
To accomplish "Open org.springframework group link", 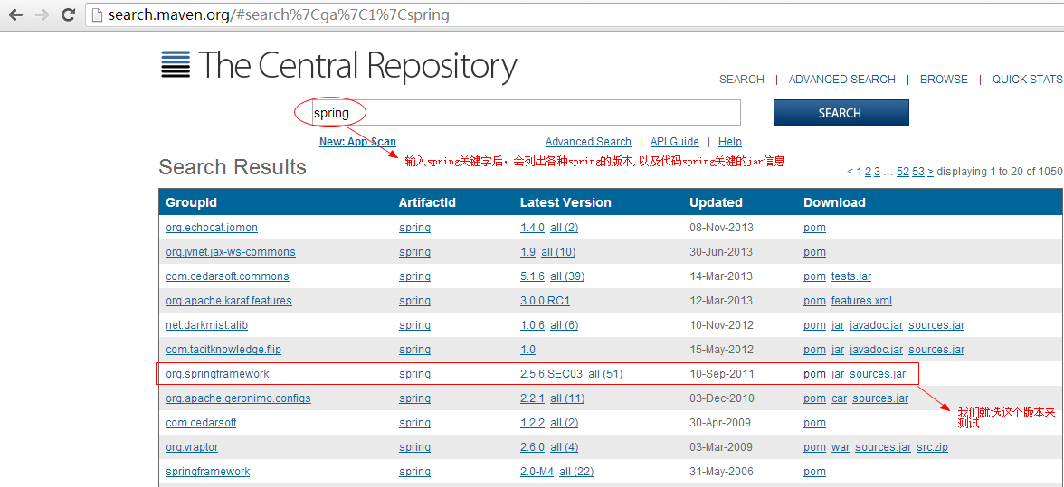I will pyautogui.click(x=217, y=374).
